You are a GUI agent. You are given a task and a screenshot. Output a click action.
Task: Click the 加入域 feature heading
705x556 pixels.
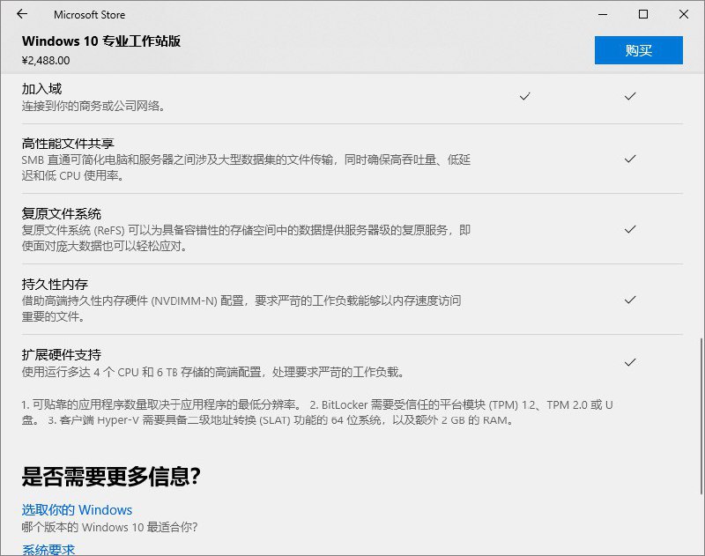click(x=41, y=88)
